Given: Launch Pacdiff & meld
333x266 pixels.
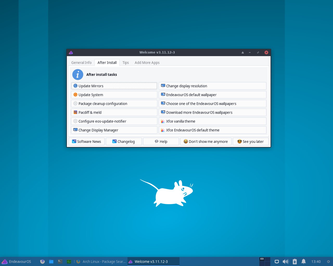Looking at the screenshot, I should (x=114, y=112).
